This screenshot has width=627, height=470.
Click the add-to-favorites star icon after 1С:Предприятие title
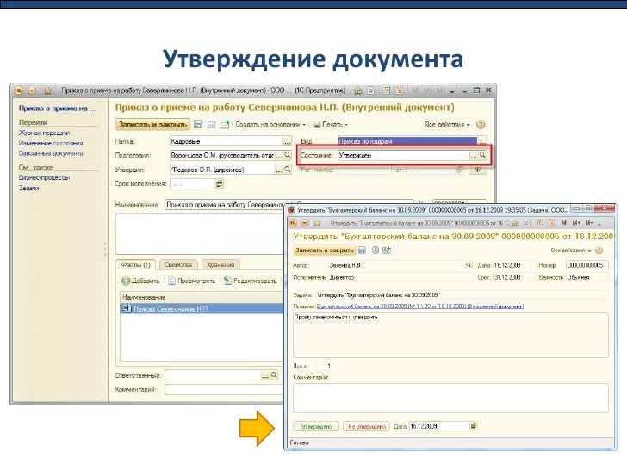[x=358, y=90]
